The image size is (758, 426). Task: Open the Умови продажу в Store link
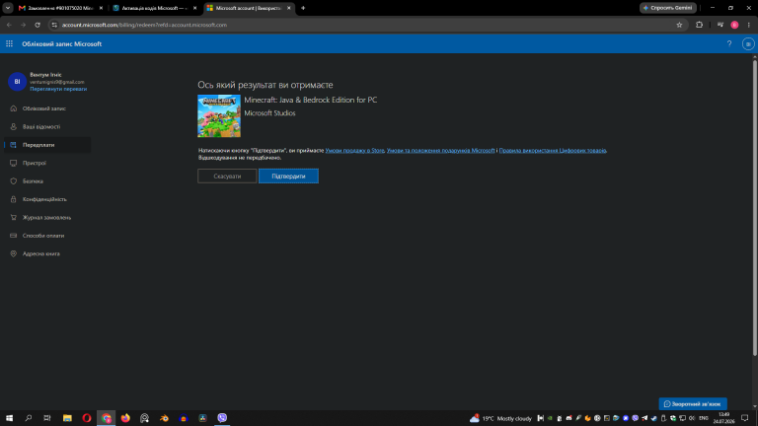click(355, 150)
